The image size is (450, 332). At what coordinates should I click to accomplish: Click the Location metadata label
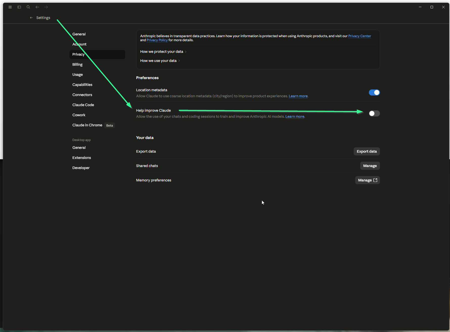(x=152, y=90)
